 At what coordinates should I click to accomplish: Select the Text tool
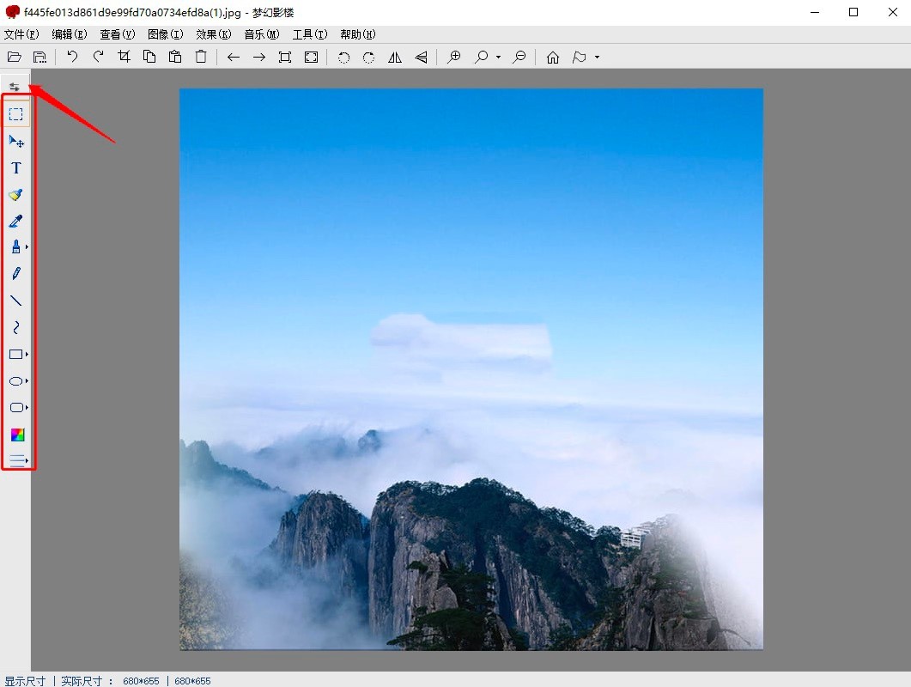coord(16,168)
